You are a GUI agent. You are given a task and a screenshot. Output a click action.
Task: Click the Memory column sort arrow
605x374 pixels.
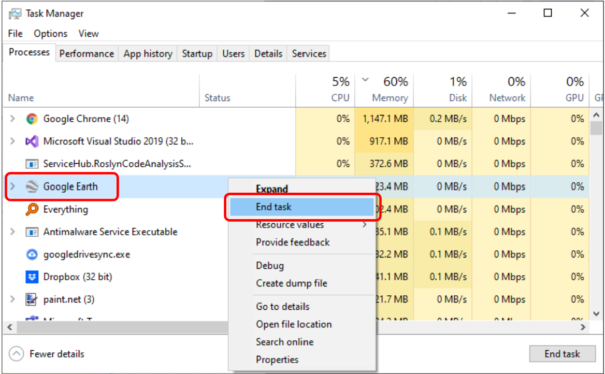click(365, 80)
